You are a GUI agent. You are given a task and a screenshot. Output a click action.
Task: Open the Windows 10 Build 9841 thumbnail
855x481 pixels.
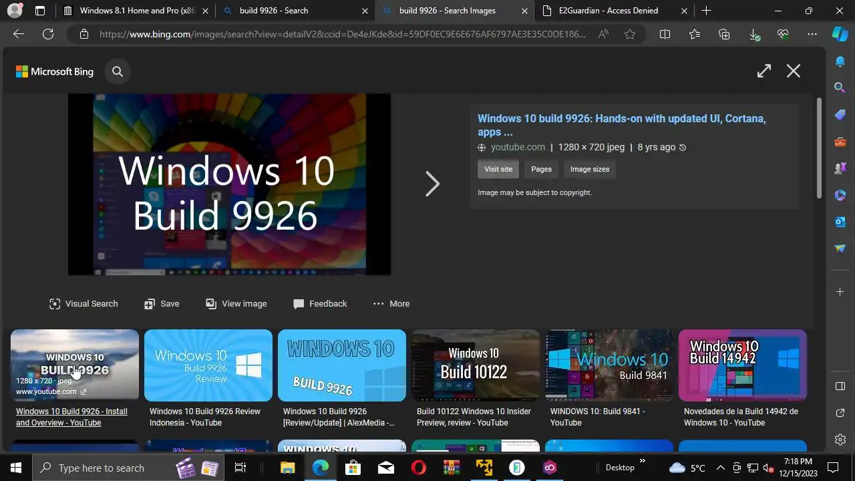(x=609, y=365)
